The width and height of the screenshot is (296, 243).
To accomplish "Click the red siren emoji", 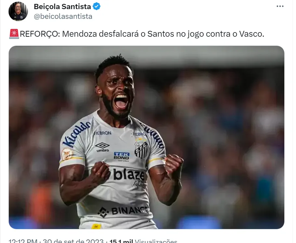I will point(14,34).
